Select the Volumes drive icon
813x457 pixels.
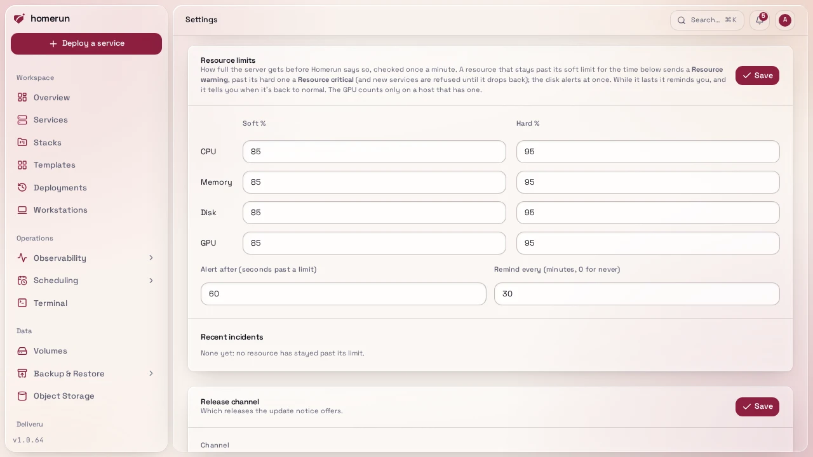22,351
